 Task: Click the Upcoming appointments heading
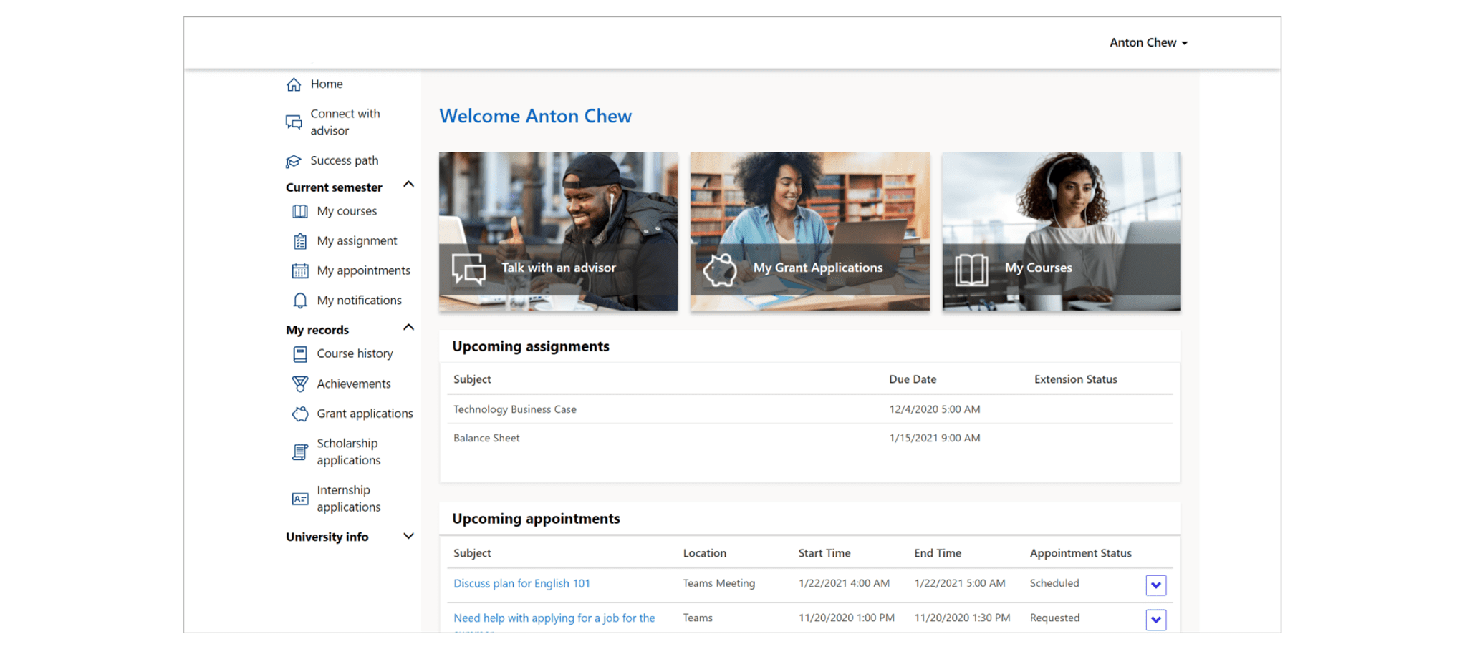[536, 519]
